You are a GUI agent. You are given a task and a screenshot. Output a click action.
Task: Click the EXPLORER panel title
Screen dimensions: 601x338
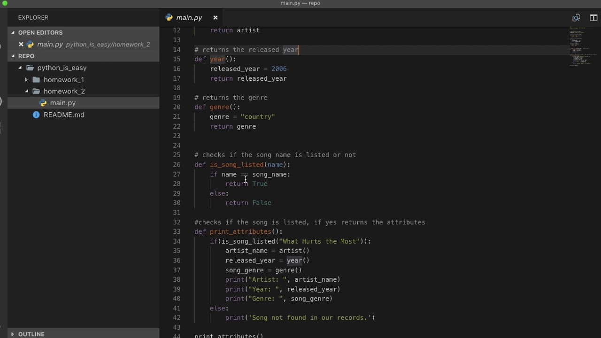[x=33, y=17]
